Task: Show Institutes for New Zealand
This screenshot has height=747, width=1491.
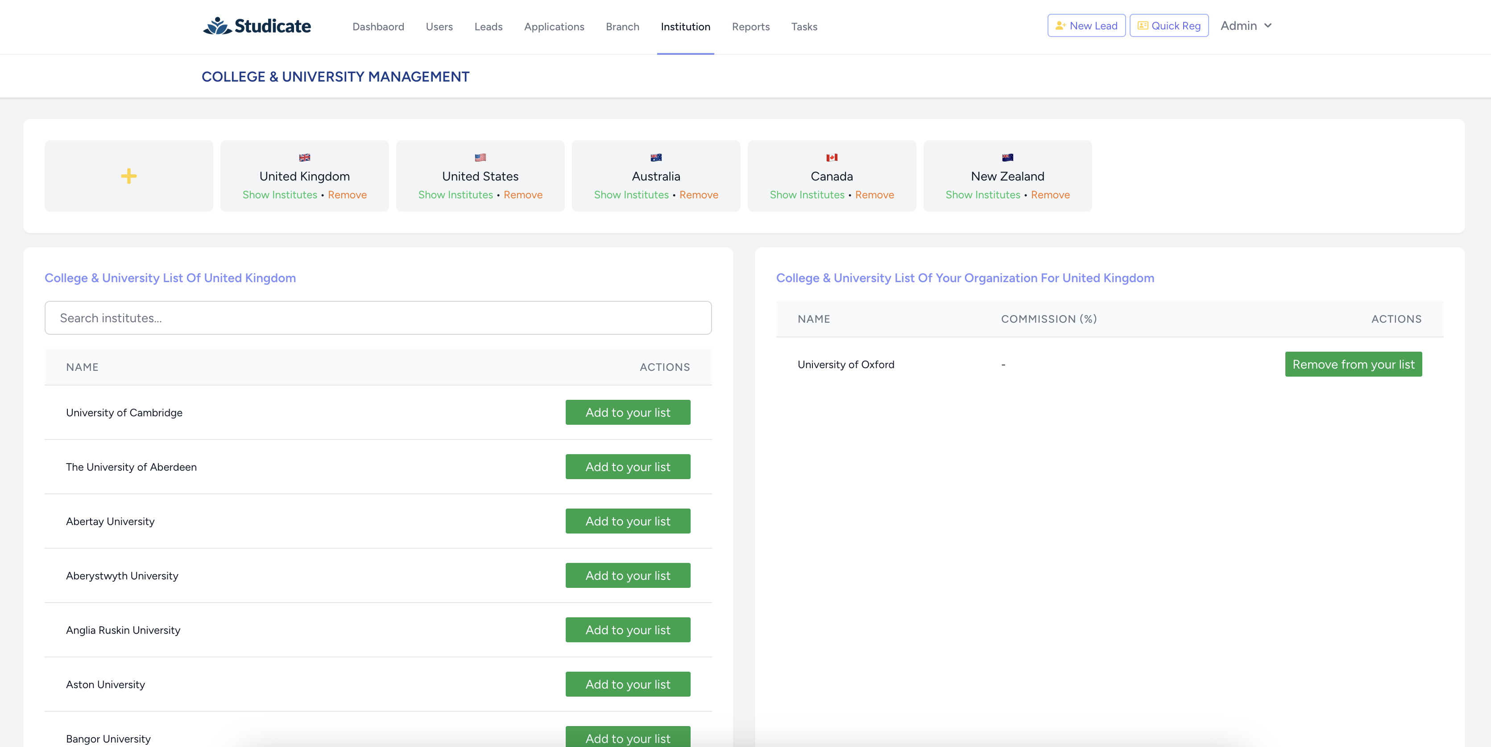Action: 982,195
